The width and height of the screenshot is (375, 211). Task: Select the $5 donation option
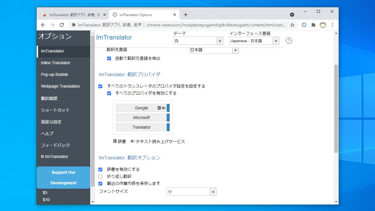[x=45, y=193]
